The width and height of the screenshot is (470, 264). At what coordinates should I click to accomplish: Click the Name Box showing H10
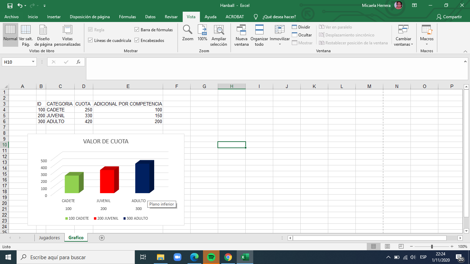[x=17, y=62]
